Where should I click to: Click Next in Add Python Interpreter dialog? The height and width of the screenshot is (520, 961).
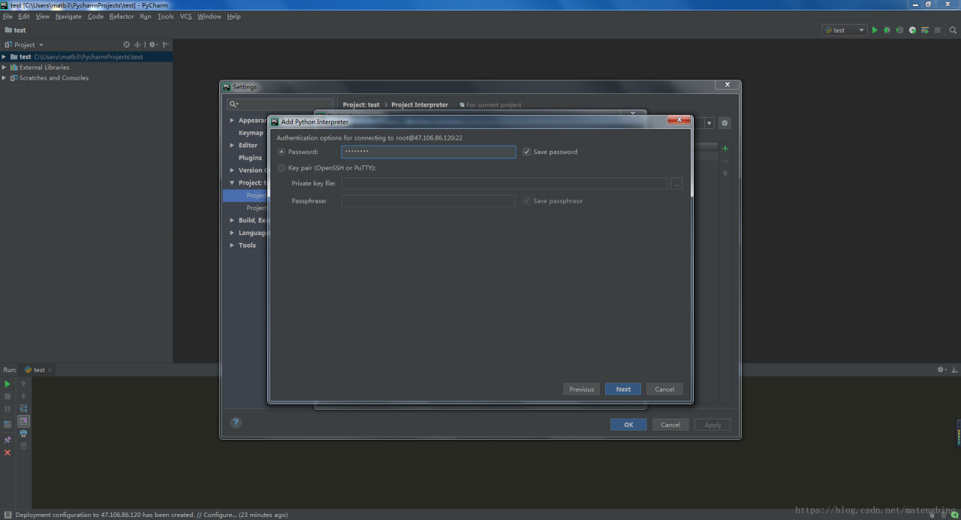(x=623, y=389)
